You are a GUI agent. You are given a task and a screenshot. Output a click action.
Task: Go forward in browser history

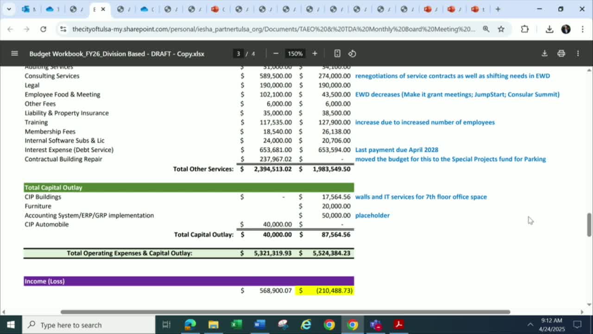click(x=26, y=29)
